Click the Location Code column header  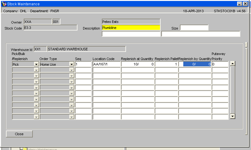pyautogui.click(x=104, y=59)
